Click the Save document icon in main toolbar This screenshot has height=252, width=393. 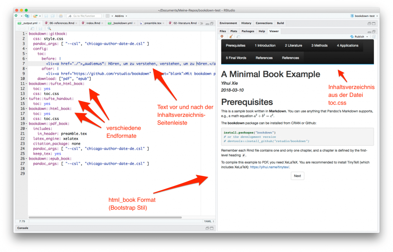[x=46, y=16]
